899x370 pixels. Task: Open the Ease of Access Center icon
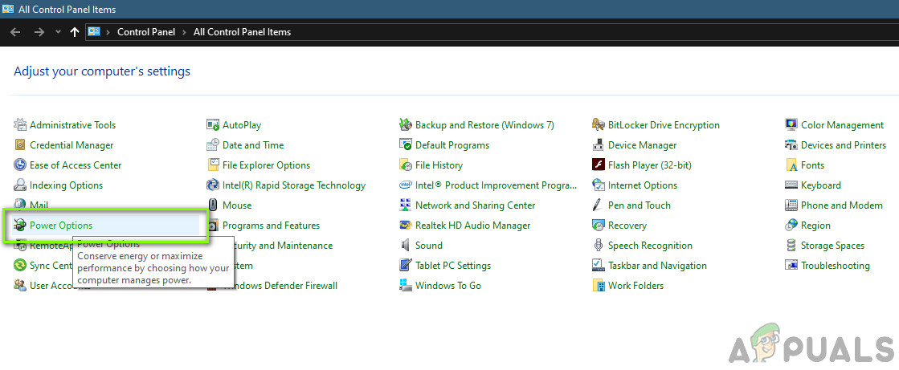[x=20, y=165]
